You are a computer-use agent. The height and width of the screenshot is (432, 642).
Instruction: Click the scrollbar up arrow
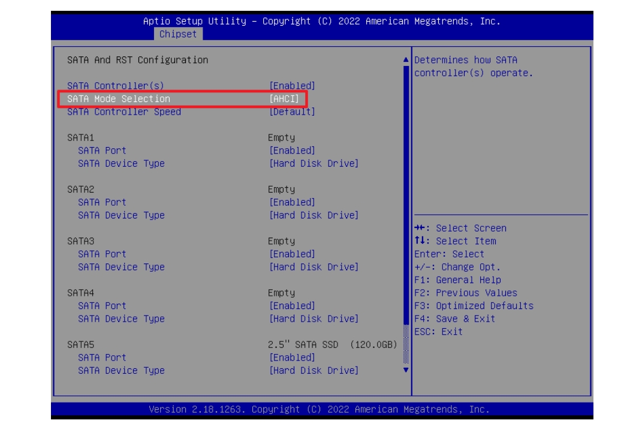(406, 60)
